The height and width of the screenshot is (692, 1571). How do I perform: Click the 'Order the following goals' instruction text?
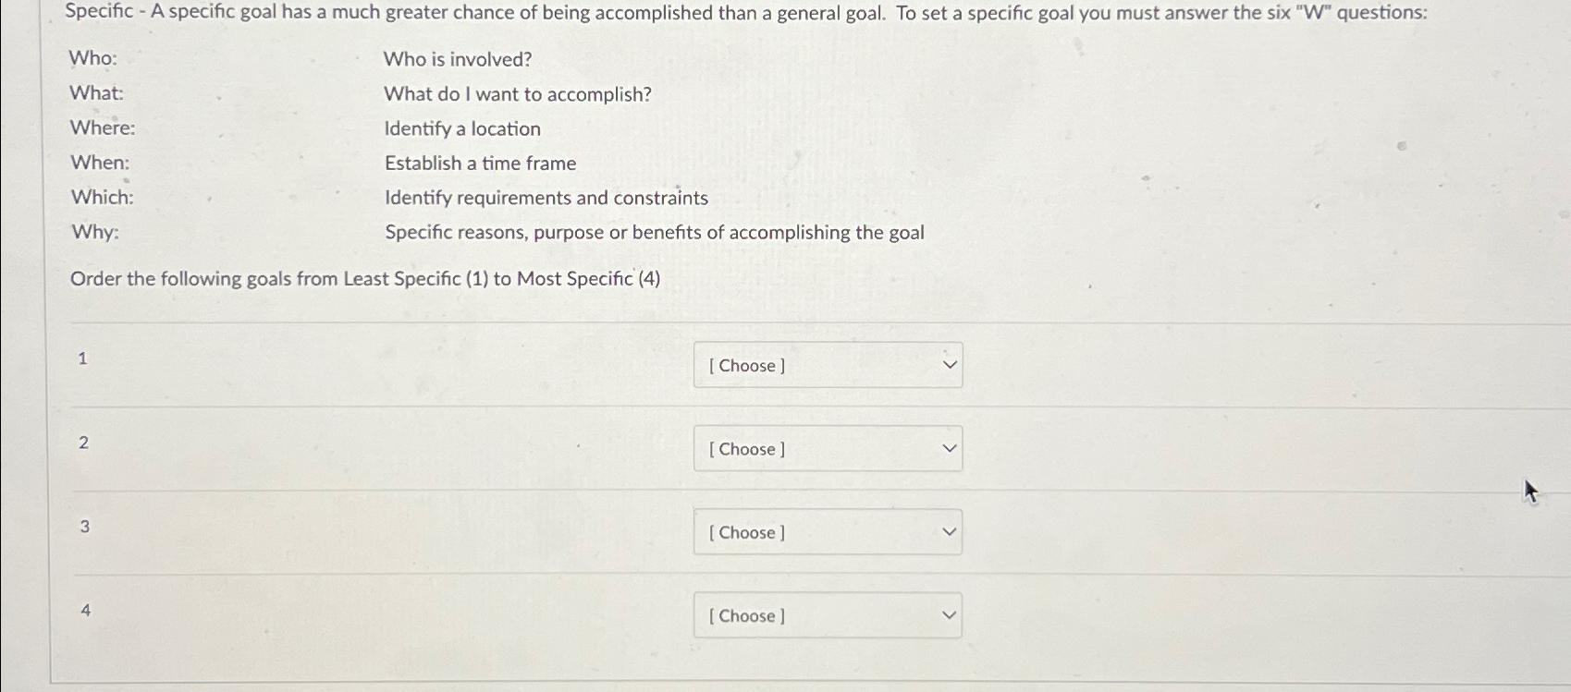365,278
